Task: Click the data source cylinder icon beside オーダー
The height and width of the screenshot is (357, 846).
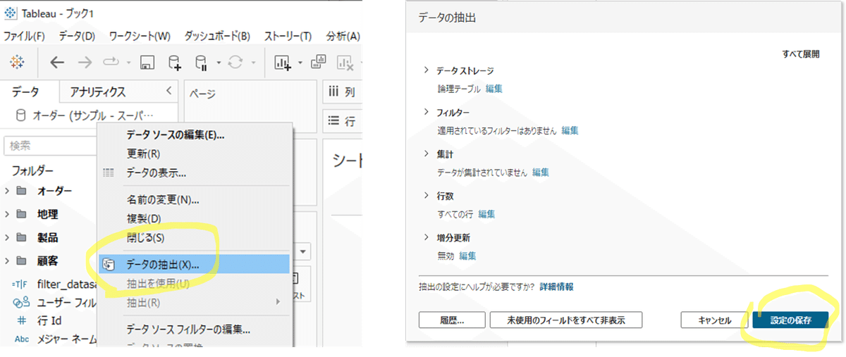Action: click(20, 115)
